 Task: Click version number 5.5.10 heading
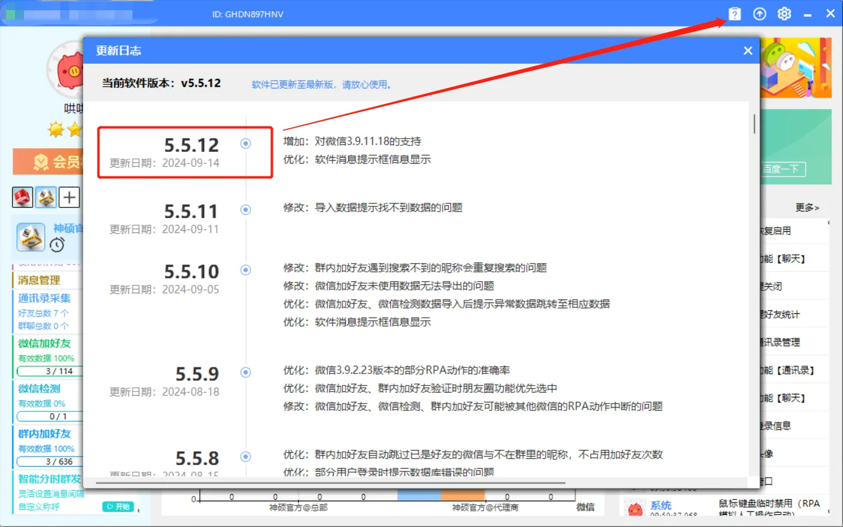pyautogui.click(x=192, y=272)
